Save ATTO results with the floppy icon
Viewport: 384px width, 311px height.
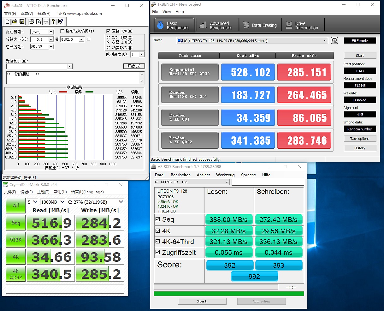pyautogui.click(x=22, y=21)
